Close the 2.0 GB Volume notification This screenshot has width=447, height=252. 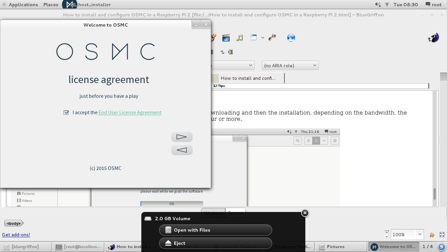click(x=305, y=213)
